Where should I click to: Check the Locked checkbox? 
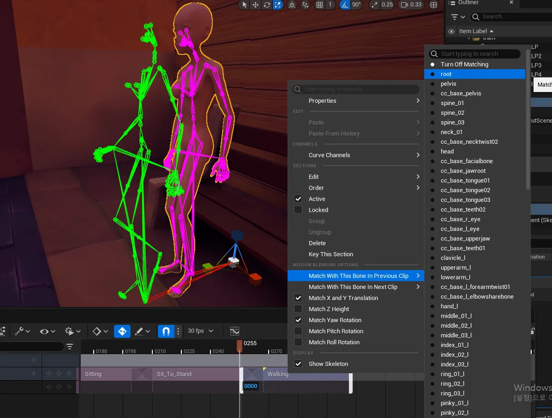pos(298,210)
